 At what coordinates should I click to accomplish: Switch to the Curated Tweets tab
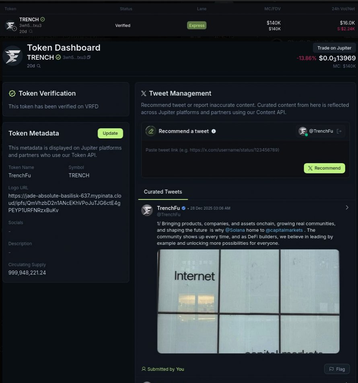163,191
